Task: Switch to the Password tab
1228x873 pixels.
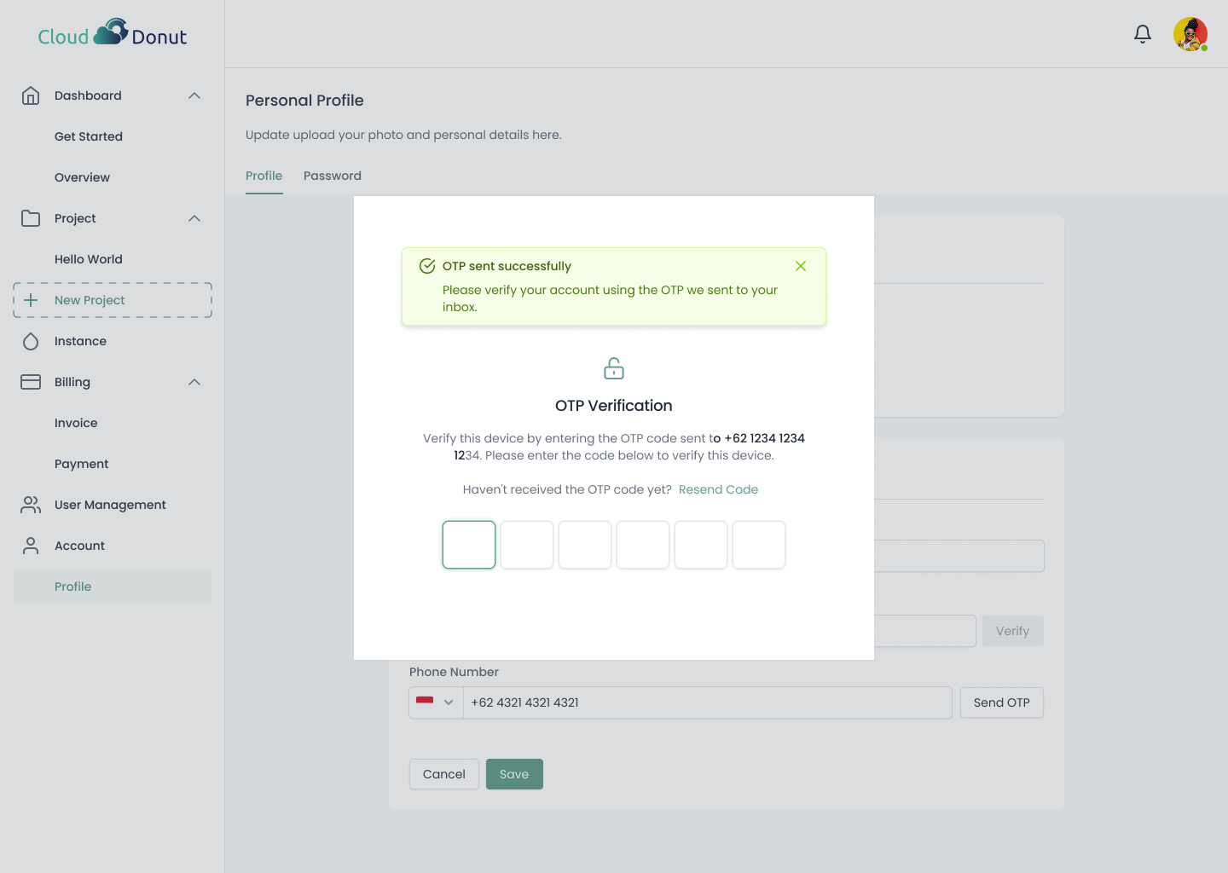Action: (332, 176)
